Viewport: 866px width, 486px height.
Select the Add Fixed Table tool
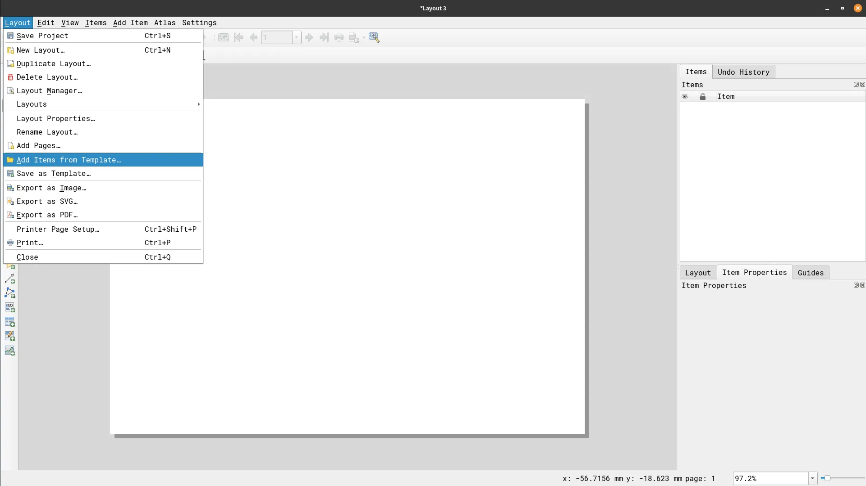click(x=10, y=336)
